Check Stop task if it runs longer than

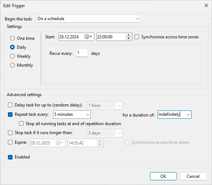click(x=10, y=133)
